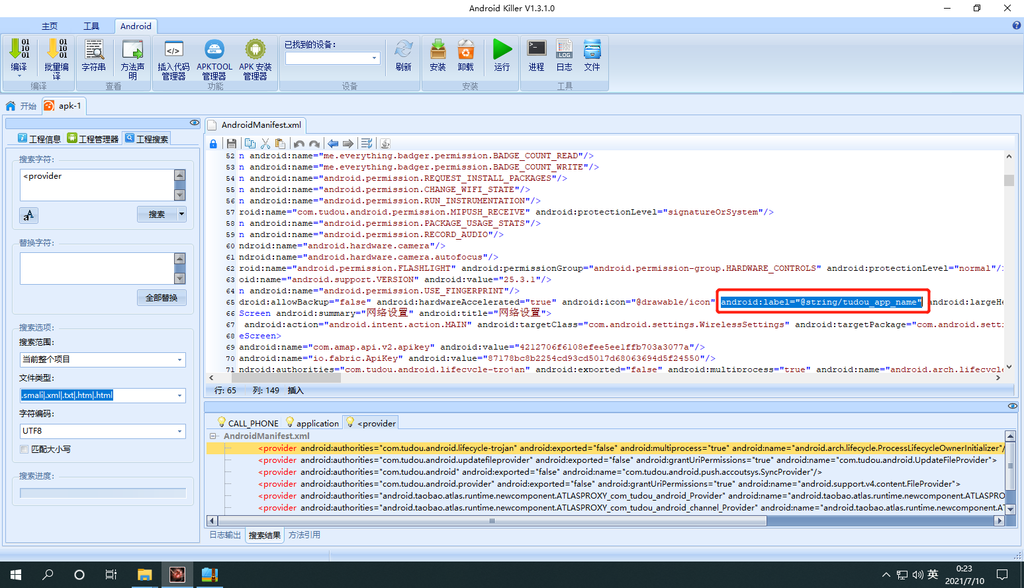Click the 搜索 search button
1024x588 pixels.
(157, 214)
